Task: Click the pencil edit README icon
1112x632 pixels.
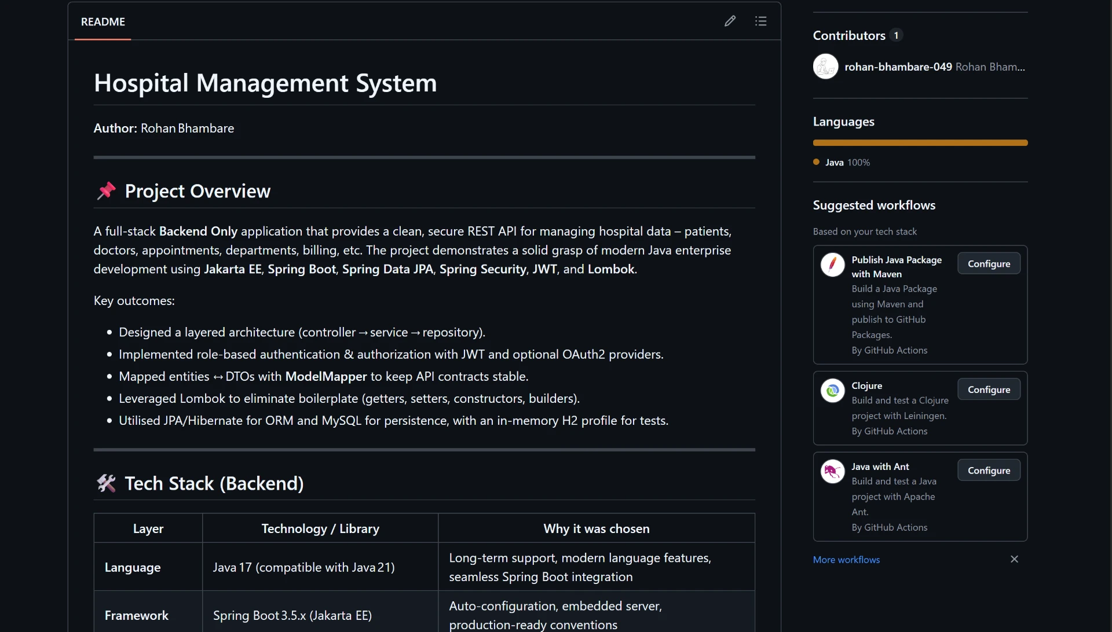Action: click(730, 21)
